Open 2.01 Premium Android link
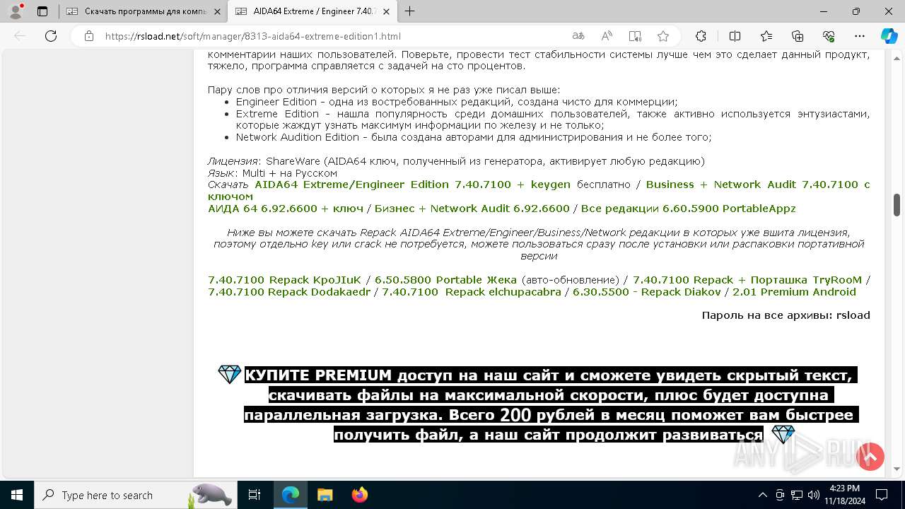The height and width of the screenshot is (509, 905). coord(794,292)
